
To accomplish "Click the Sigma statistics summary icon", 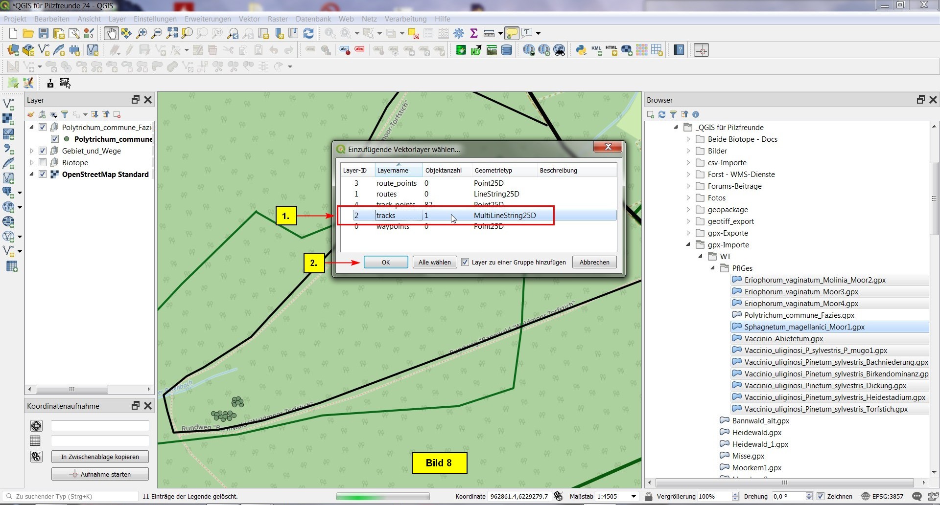I will pyautogui.click(x=473, y=33).
